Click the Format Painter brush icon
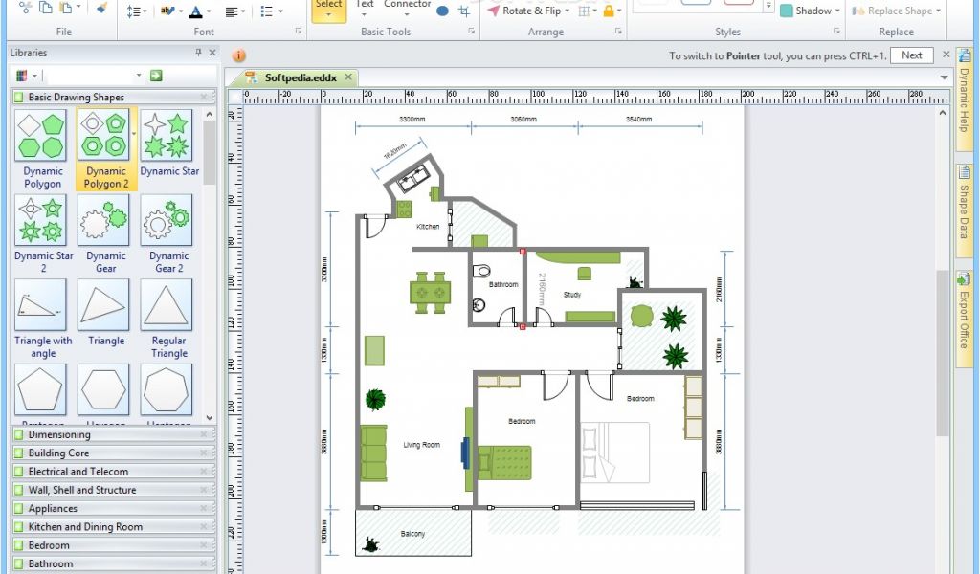Screen dimensions: 980x574 (102, 9)
